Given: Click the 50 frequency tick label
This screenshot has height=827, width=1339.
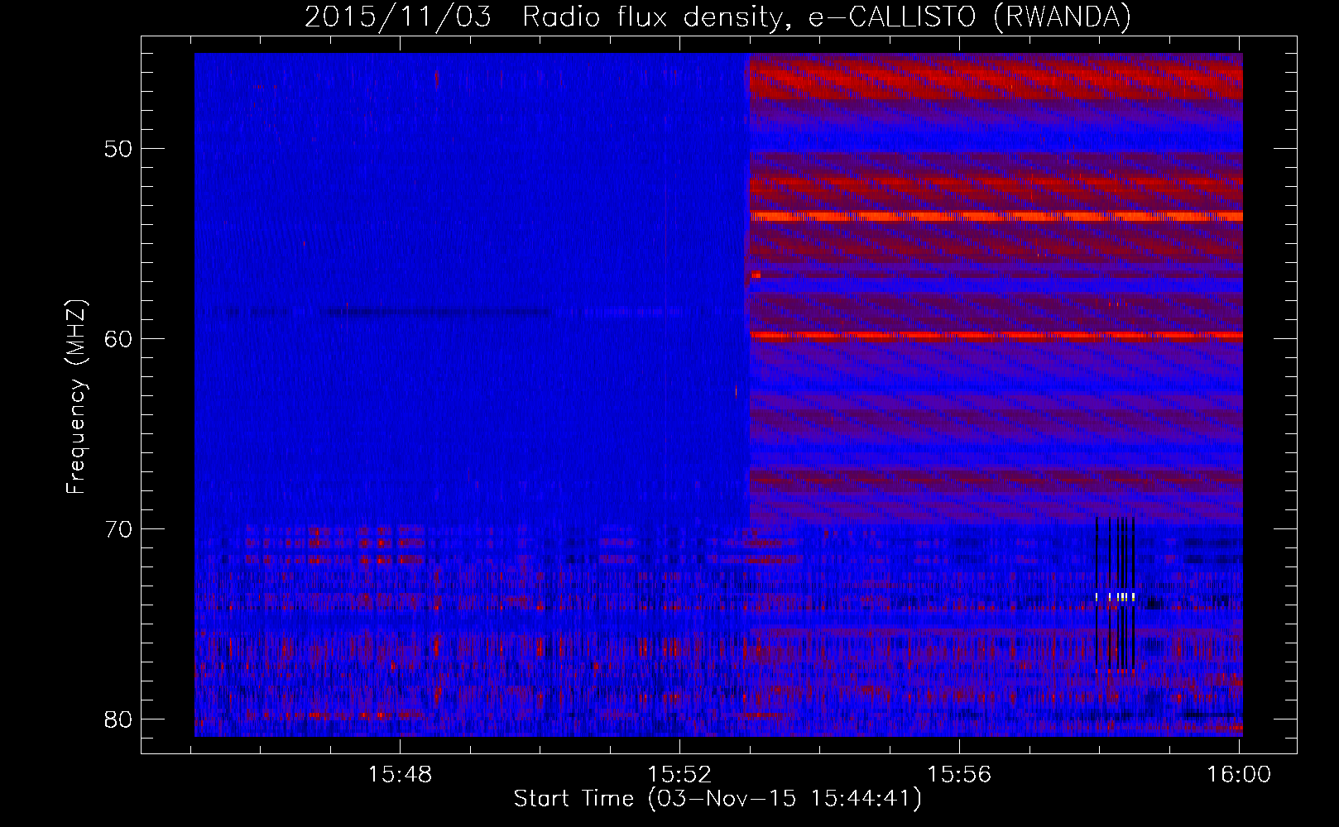Looking at the screenshot, I should coord(119,149).
